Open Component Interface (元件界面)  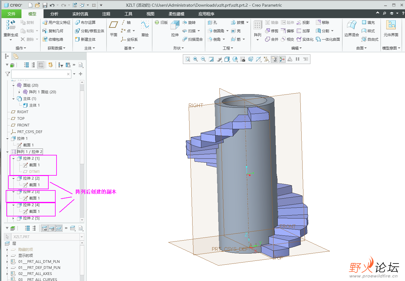[x=391, y=28]
